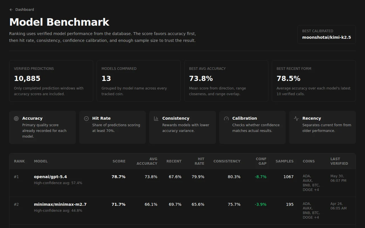Click the AVG ACCURACY column header
365x228 pixels.
[147, 161]
